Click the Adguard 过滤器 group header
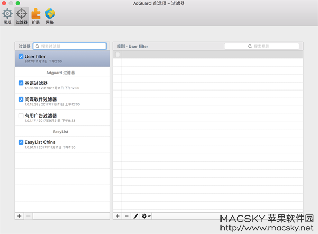The width and height of the screenshot is (318, 234). coord(60,73)
